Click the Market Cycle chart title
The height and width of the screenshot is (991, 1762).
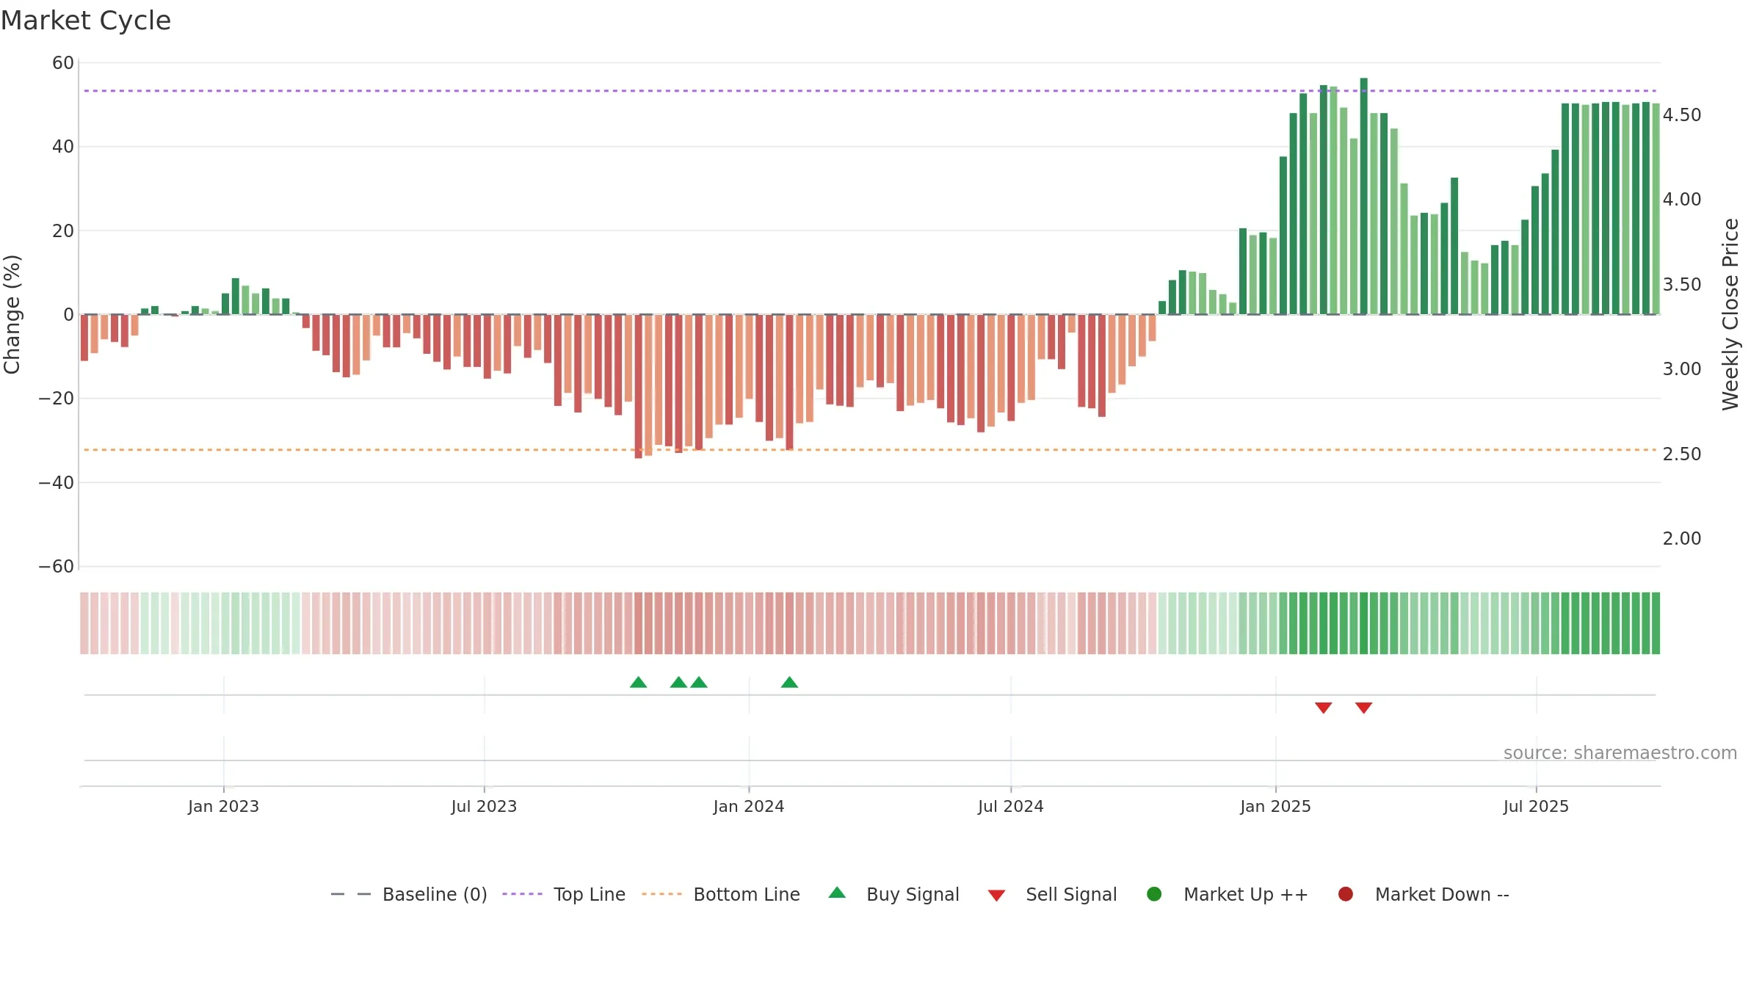pos(86,21)
